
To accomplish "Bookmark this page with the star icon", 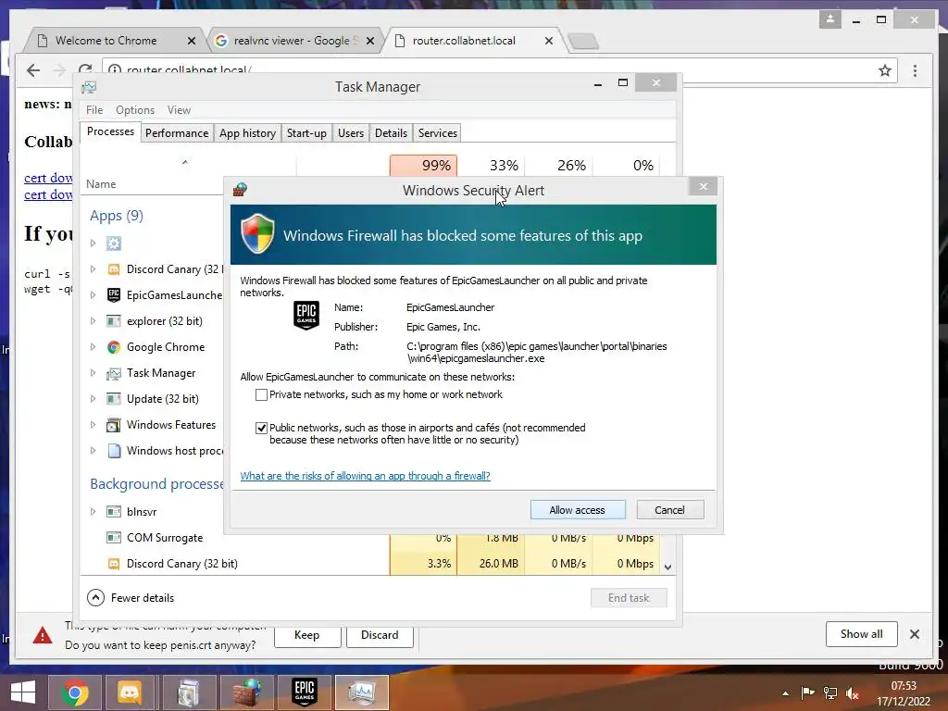I will pyautogui.click(x=885, y=70).
